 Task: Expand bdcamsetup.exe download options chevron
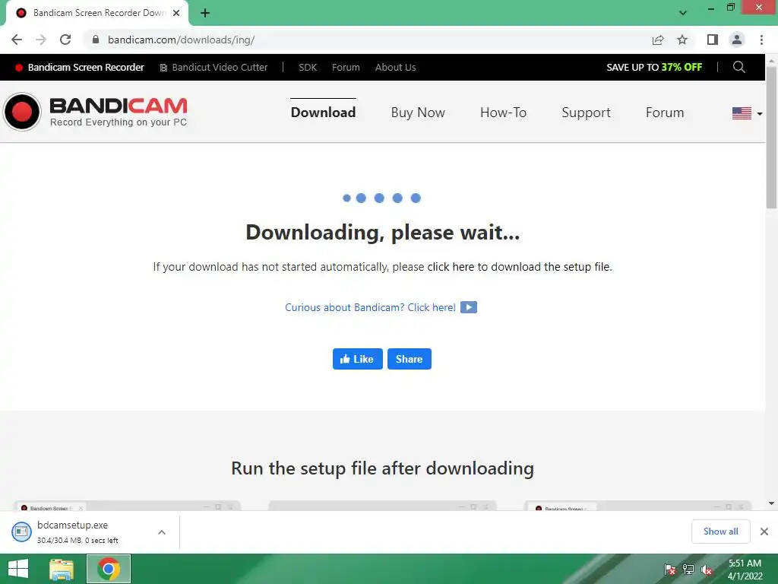click(162, 532)
